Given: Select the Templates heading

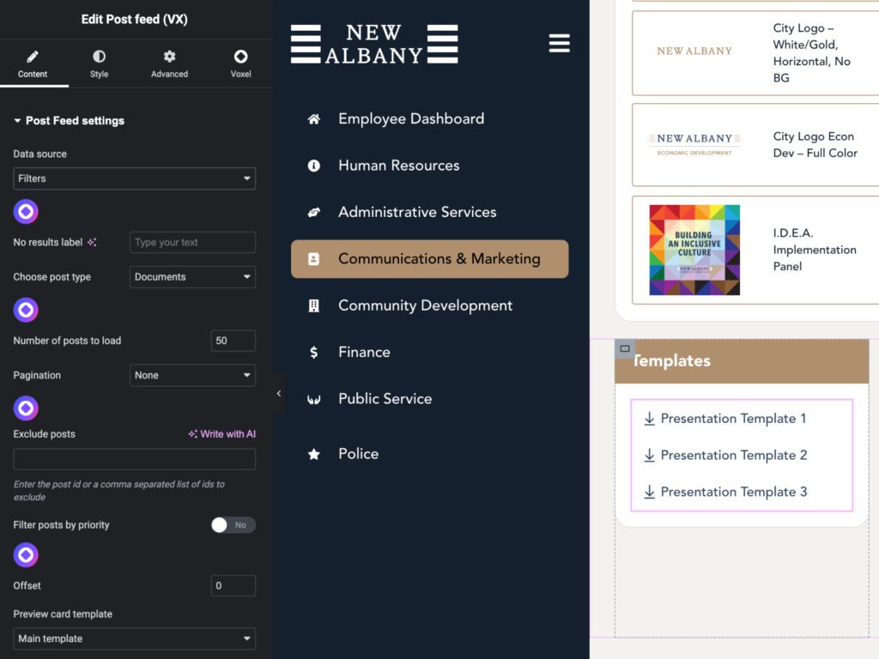Looking at the screenshot, I should 671,360.
